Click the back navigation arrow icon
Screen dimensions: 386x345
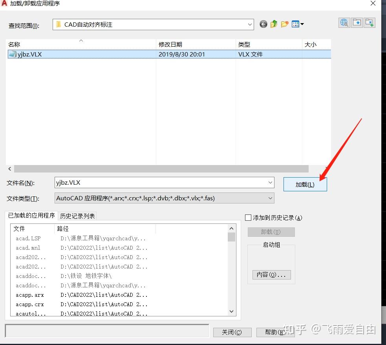coord(263,24)
